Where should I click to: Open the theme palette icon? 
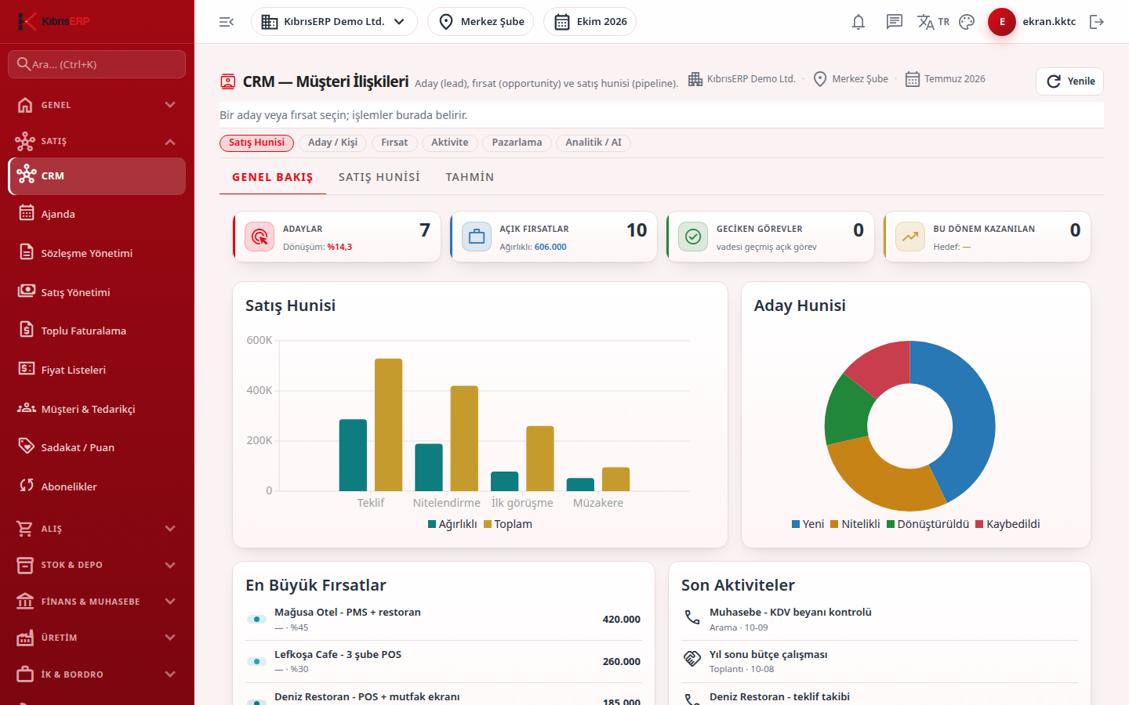[967, 22]
